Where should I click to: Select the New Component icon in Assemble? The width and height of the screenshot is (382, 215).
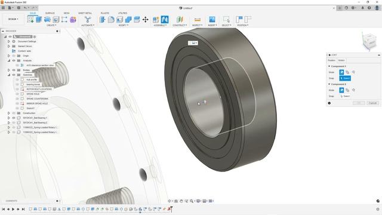pyautogui.click(x=156, y=19)
